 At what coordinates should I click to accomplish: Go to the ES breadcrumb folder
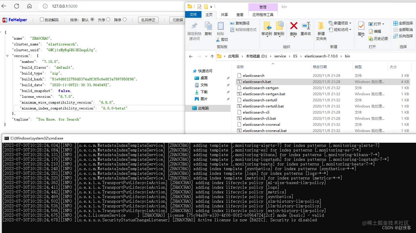[x=295, y=56]
